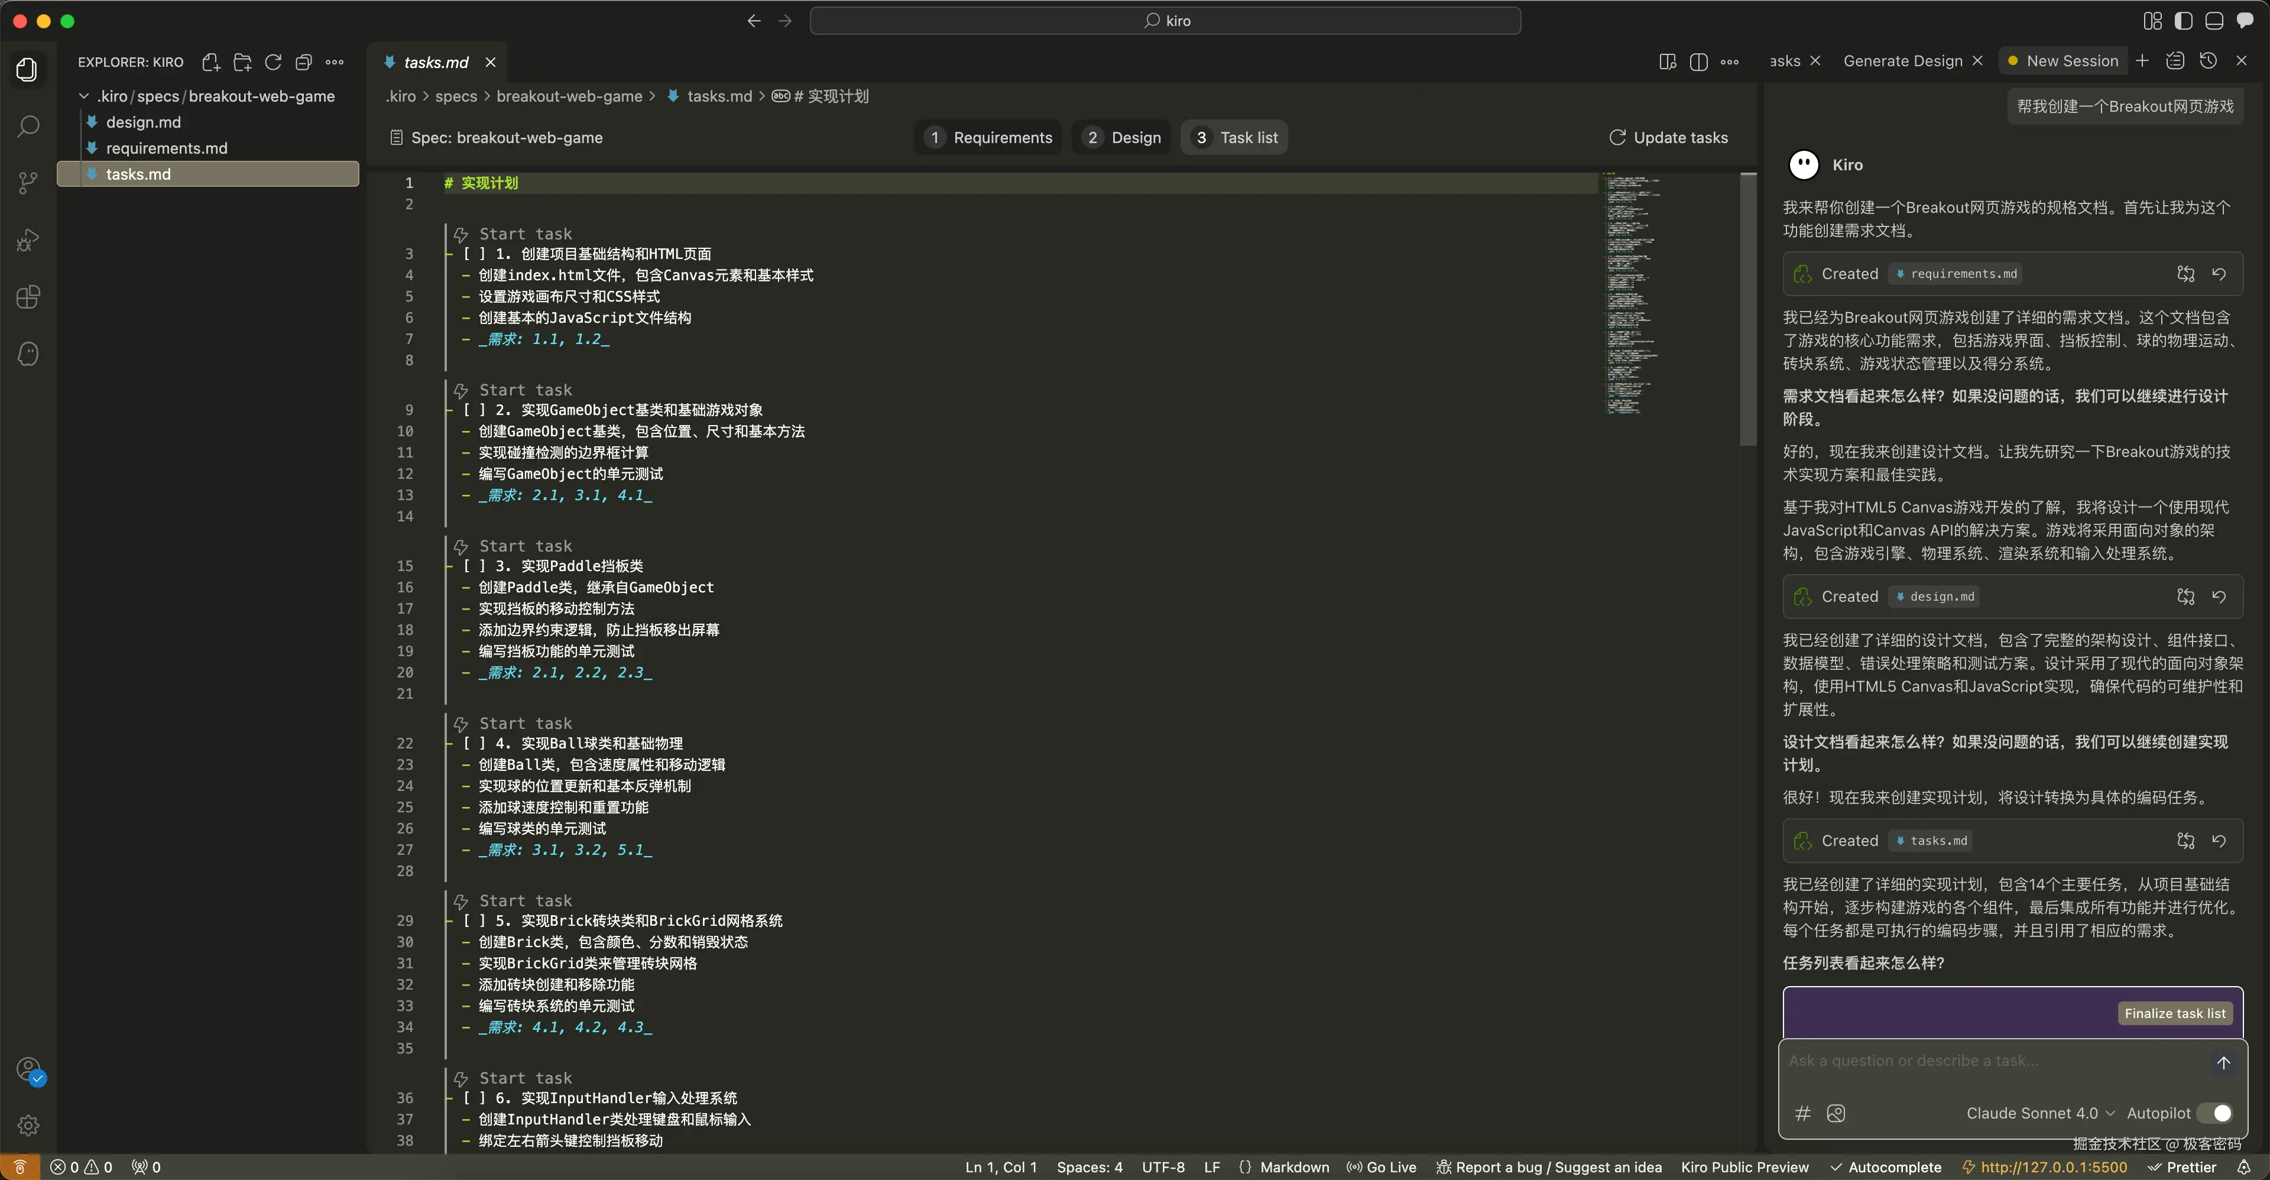Toggle the Autopilot switch
2270x1180 pixels.
(2214, 1113)
